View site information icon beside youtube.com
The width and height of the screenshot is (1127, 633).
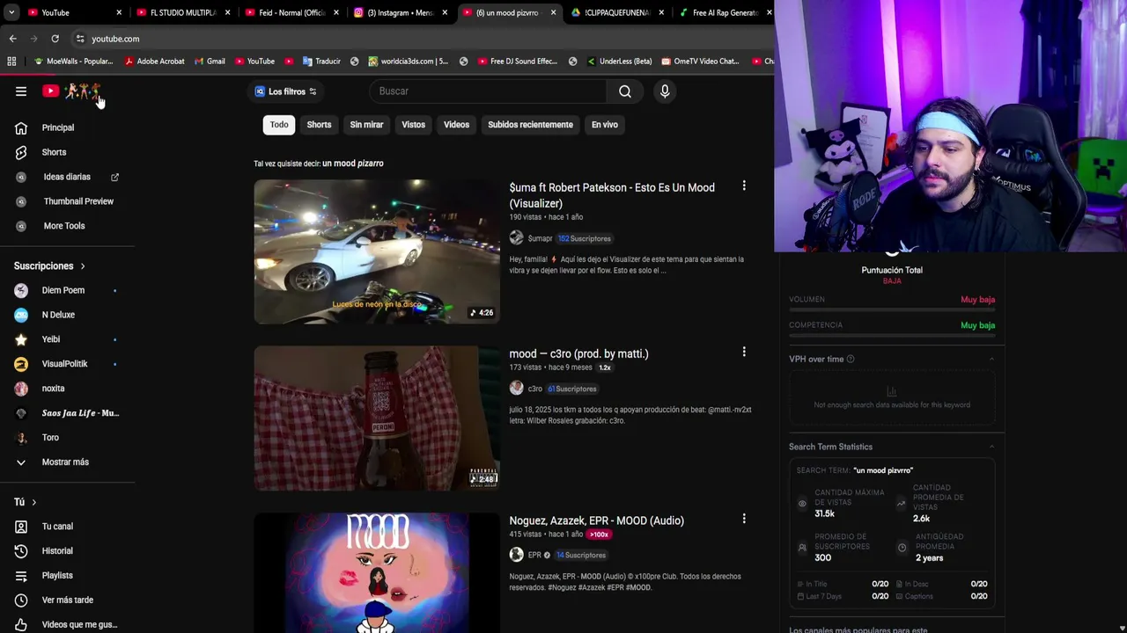click(80, 39)
